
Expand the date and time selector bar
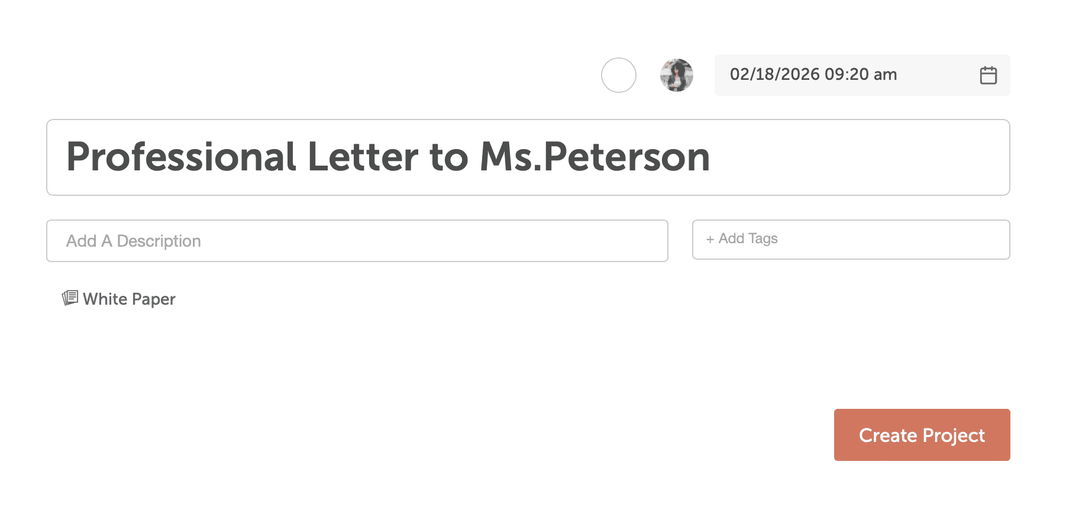pos(862,75)
